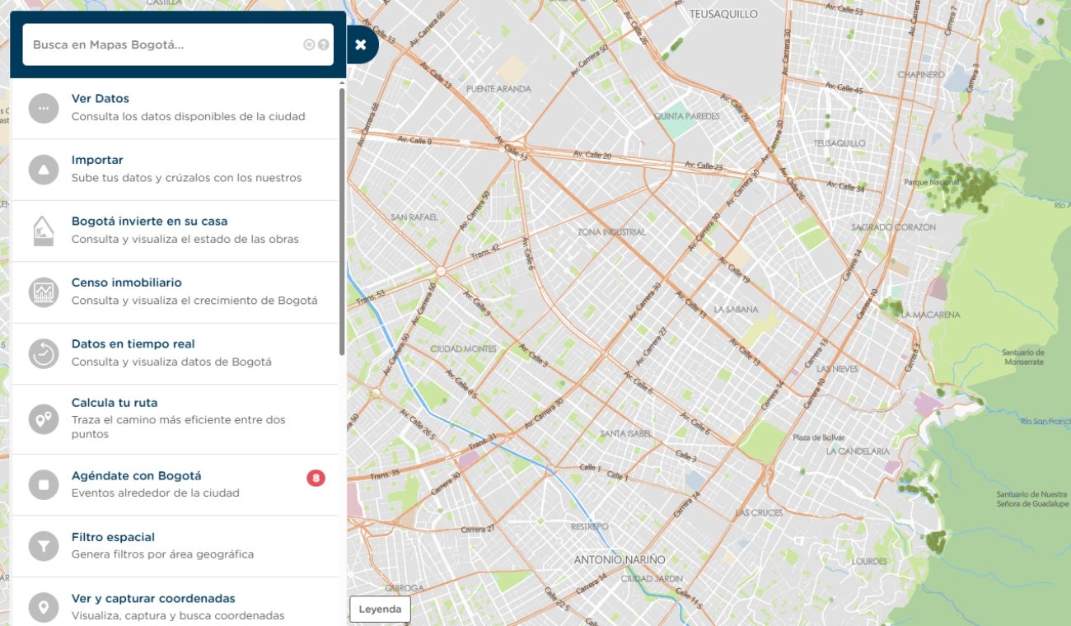This screenshot has height=626, width=1071.
Task: Select the SAN RAFAEL map label
Action: (414, 217)
